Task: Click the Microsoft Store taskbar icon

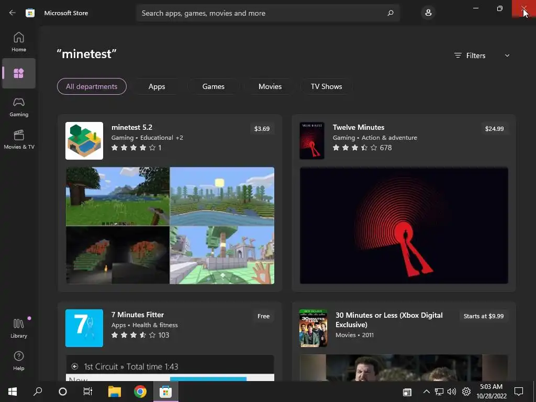Action: pos(165,392)
